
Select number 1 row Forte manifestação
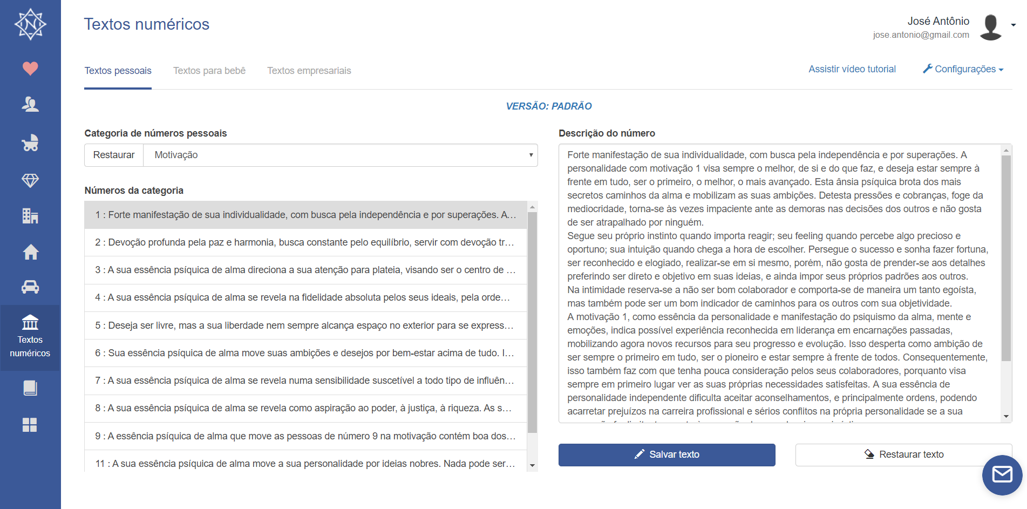click(x=305, y=215)
